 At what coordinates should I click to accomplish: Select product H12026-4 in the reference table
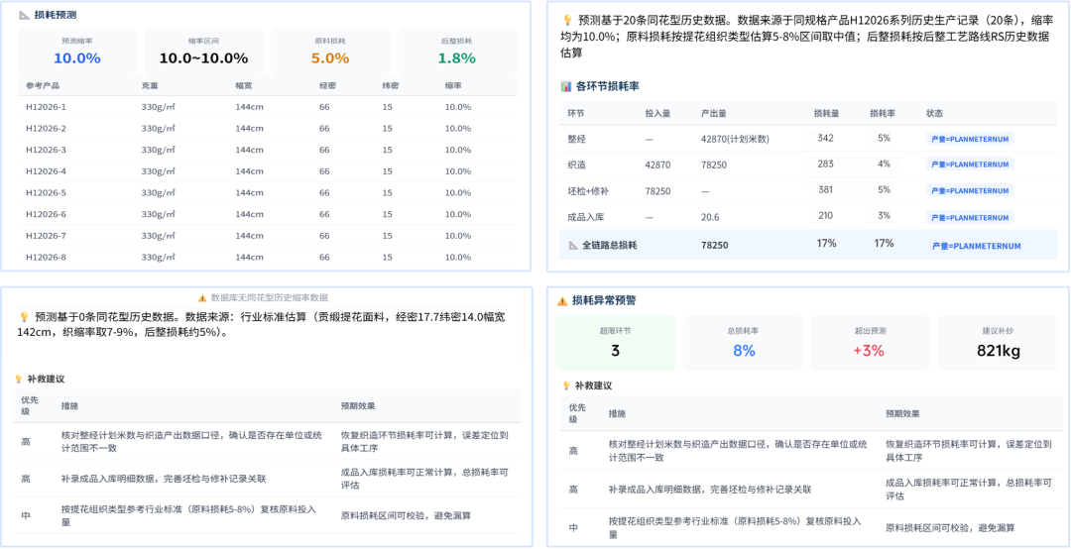tap(46, 171)
